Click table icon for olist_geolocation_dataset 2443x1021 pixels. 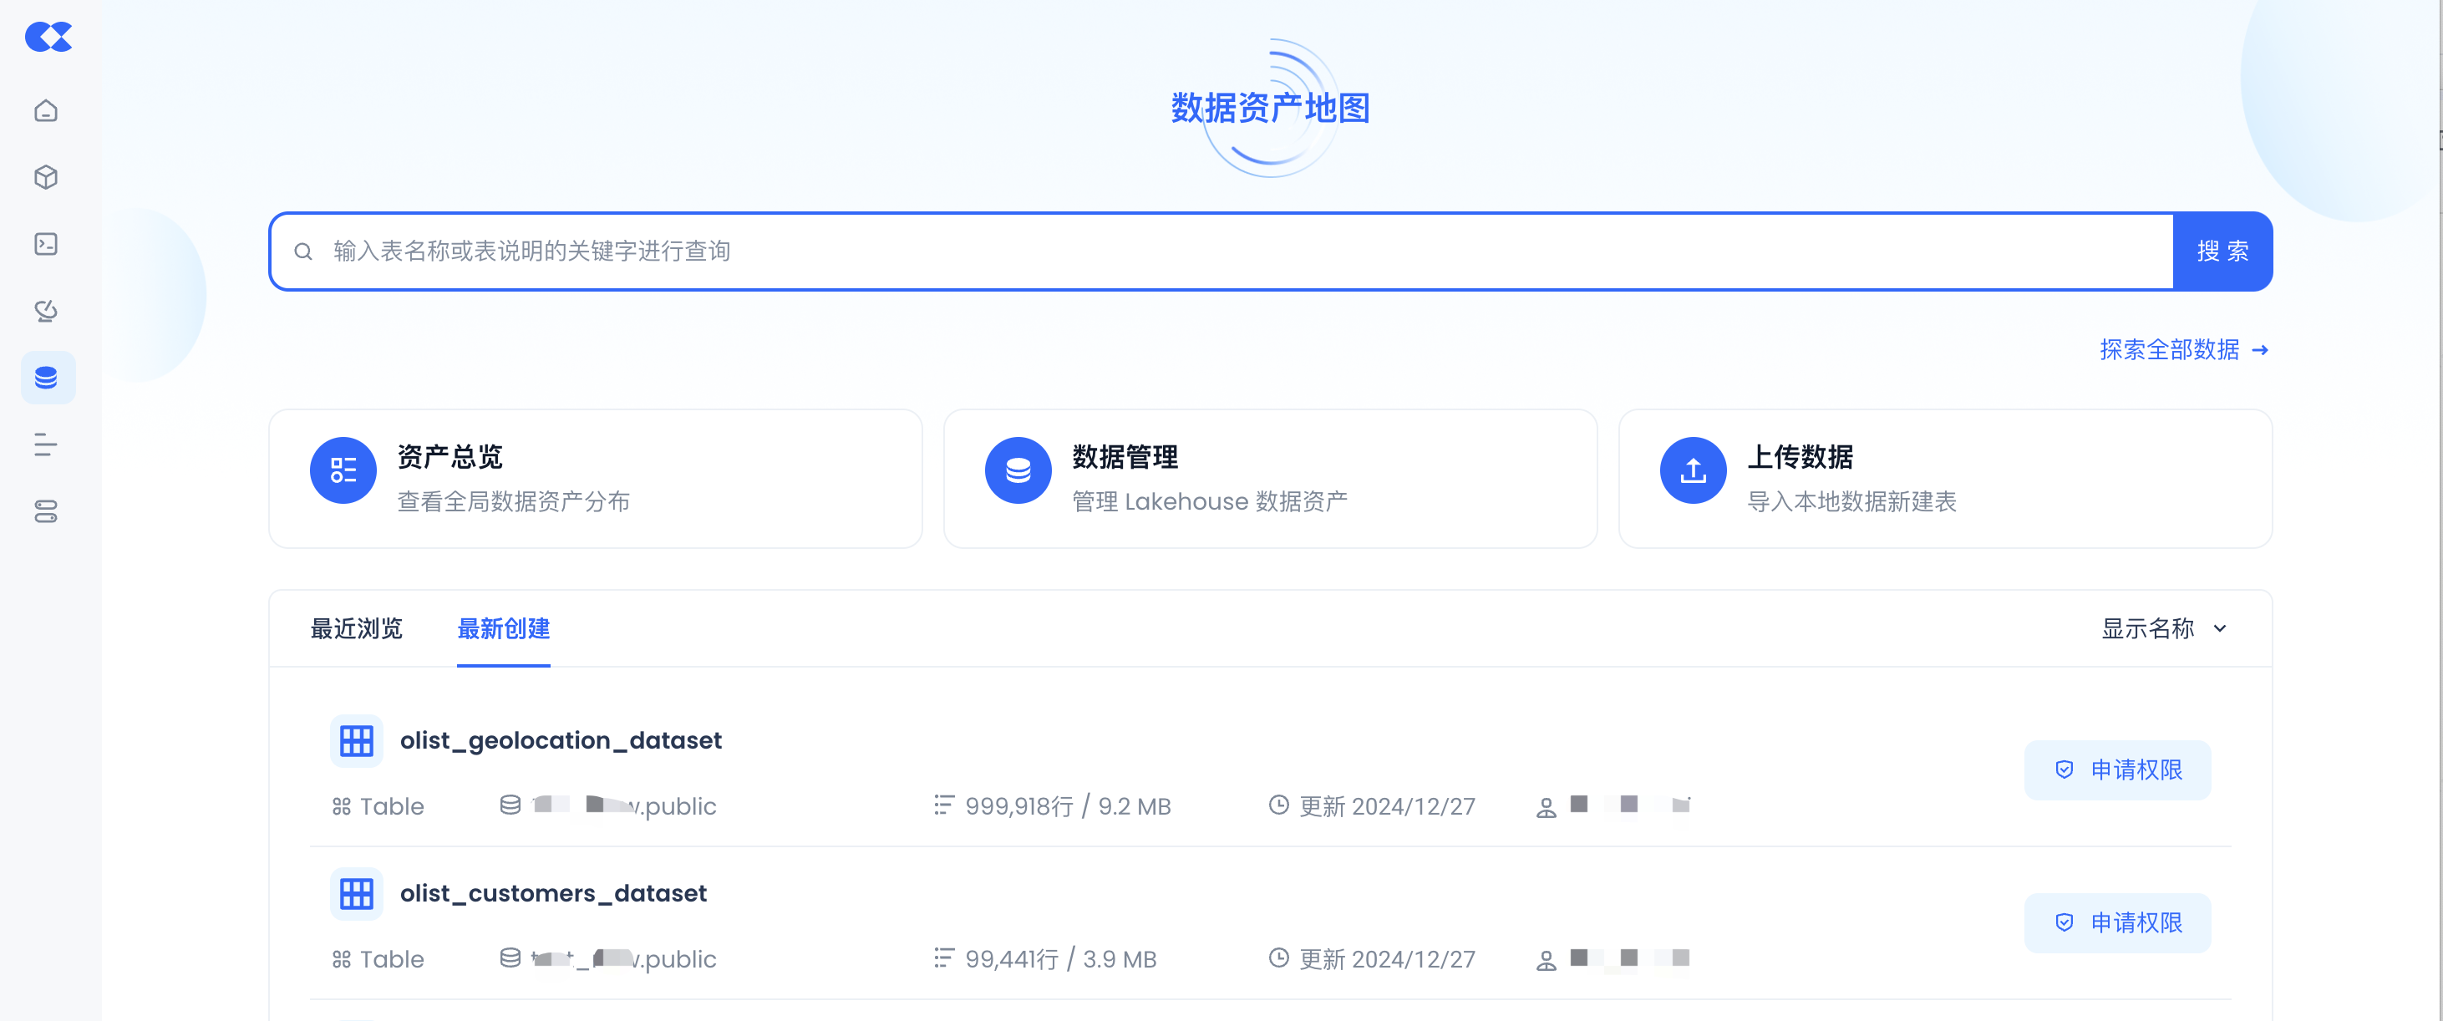click(357, 740)
